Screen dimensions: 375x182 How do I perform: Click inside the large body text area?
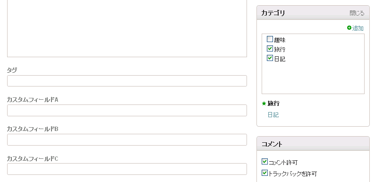click(127, 27)
